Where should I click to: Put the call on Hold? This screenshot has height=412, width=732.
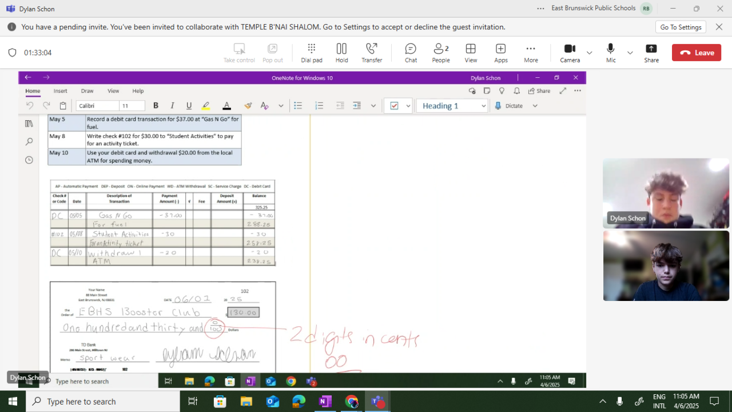[341, 53]
